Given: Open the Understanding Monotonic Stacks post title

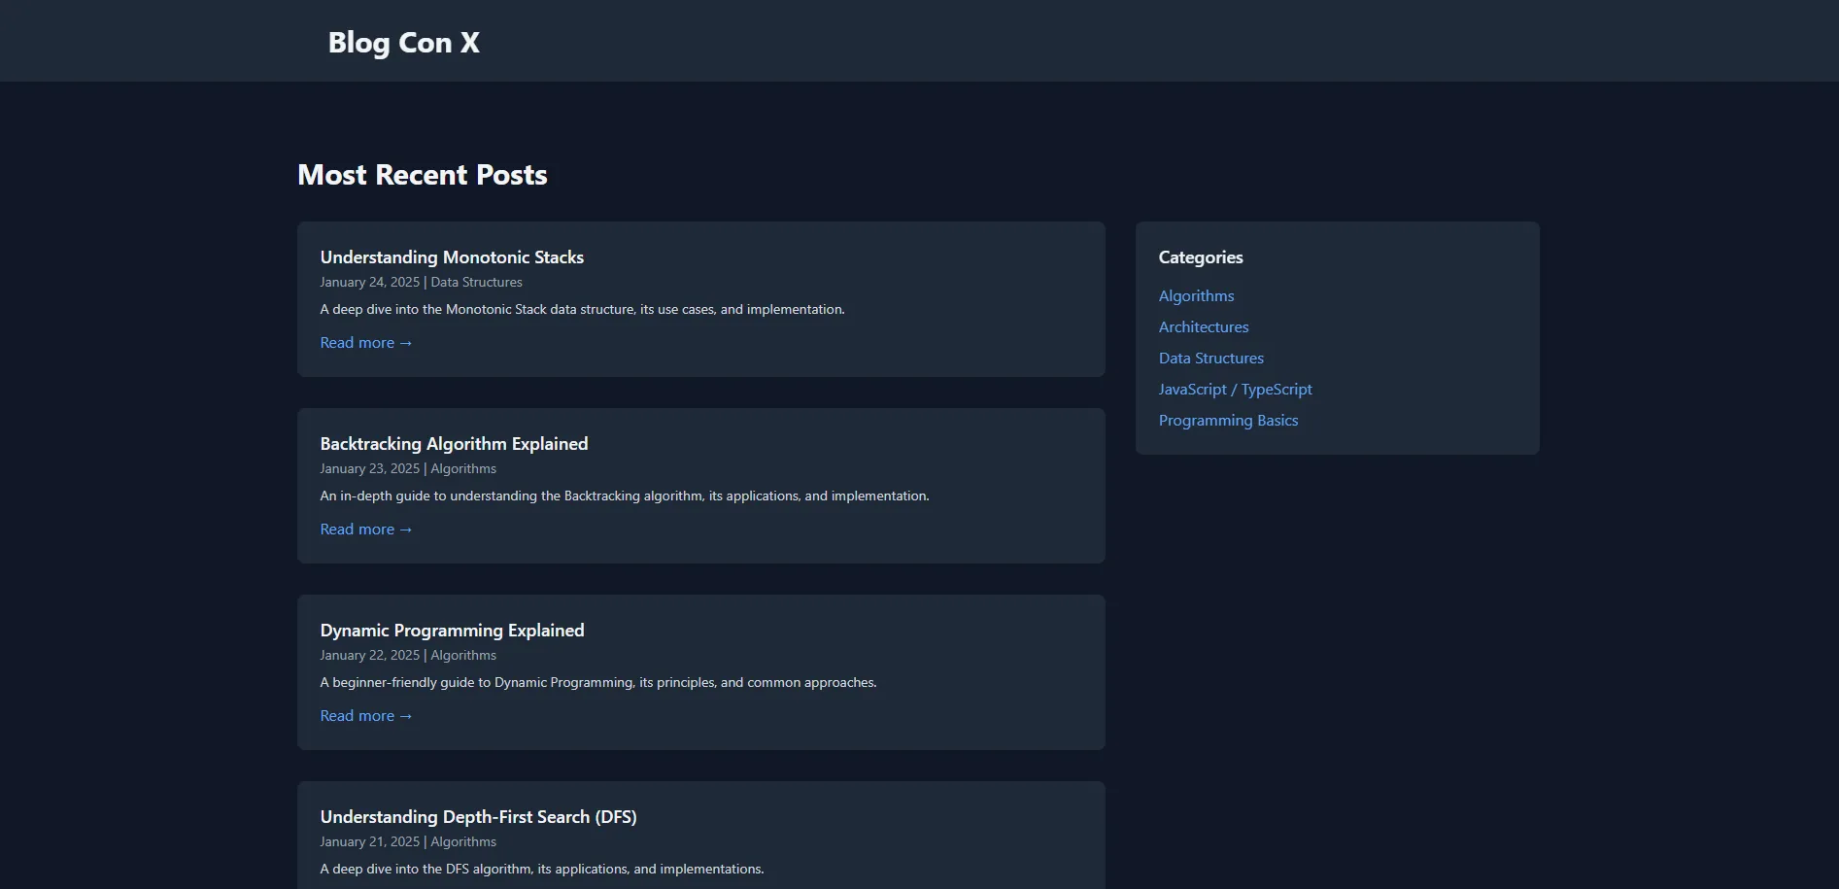Looking at the screenshot, I should (x=452, y=257).
